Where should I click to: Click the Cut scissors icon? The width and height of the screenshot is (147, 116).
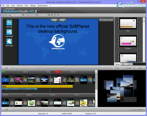pyautogui.click(x=10, y=15)
